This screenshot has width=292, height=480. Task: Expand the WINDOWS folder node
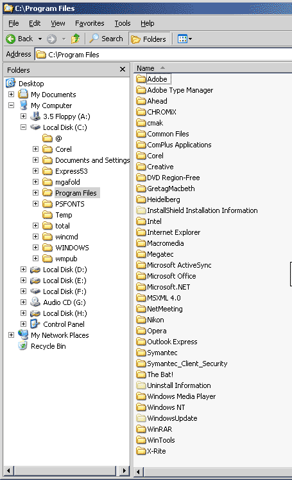click(36, 247)
